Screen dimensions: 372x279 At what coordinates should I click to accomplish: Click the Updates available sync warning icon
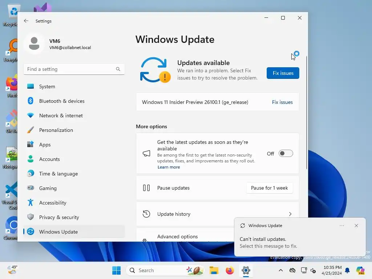pos(155,70)
